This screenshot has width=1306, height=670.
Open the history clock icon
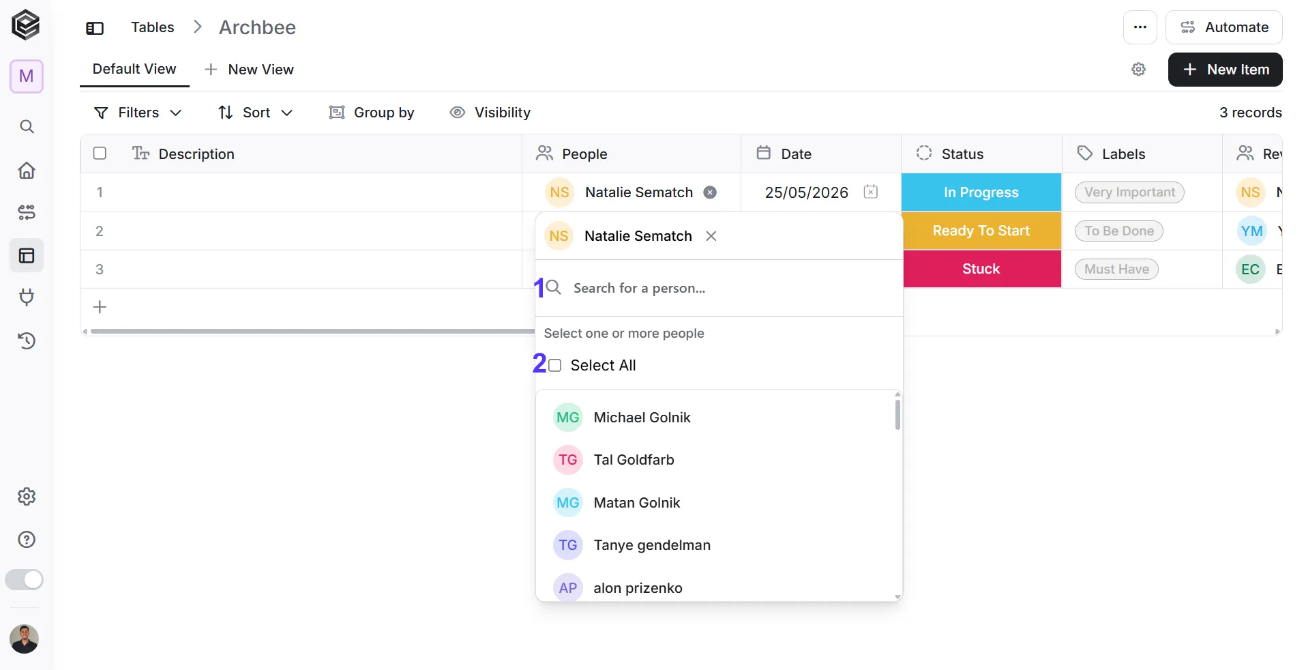pyautogui.click(x=27, y=340)
